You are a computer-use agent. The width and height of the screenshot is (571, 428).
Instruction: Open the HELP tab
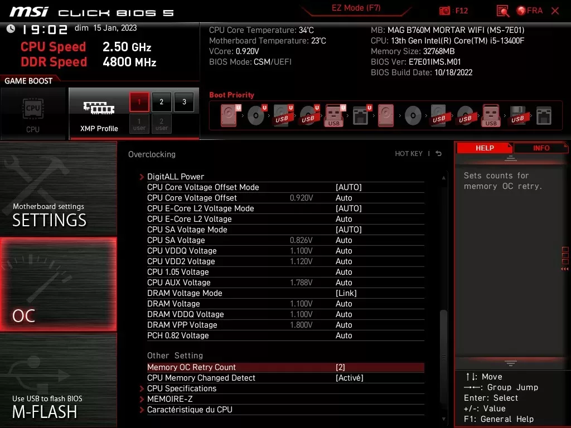click(x=485, y=148)
